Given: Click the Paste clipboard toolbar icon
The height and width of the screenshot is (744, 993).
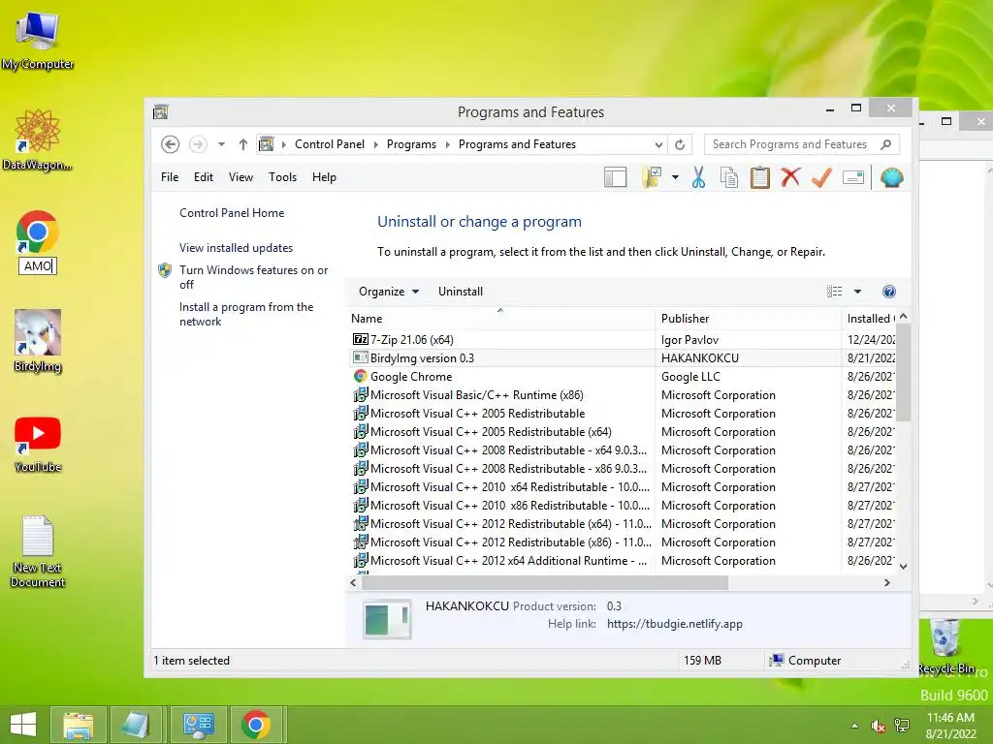Looking at the screenshot, I should pos(760,178).
